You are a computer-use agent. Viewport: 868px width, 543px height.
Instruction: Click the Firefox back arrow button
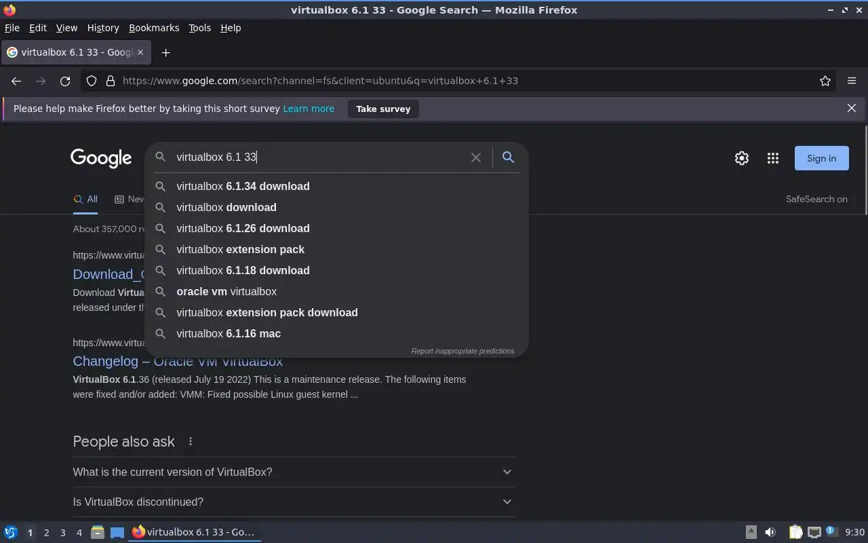coord(16,81)
